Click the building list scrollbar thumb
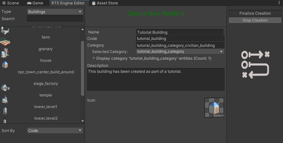Viewport: 283px width, 143px height. (82, 68)
